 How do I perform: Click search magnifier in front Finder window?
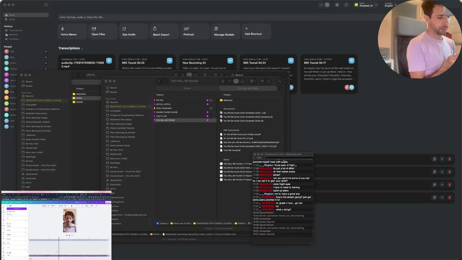pyautogui.click(x=279, y=81)
